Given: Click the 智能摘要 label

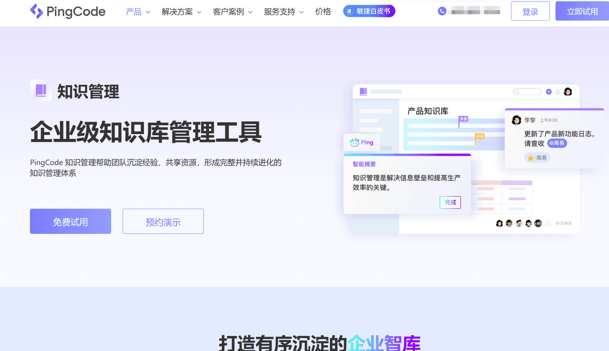Looking at the screenshot, I should tap(364, 164).
